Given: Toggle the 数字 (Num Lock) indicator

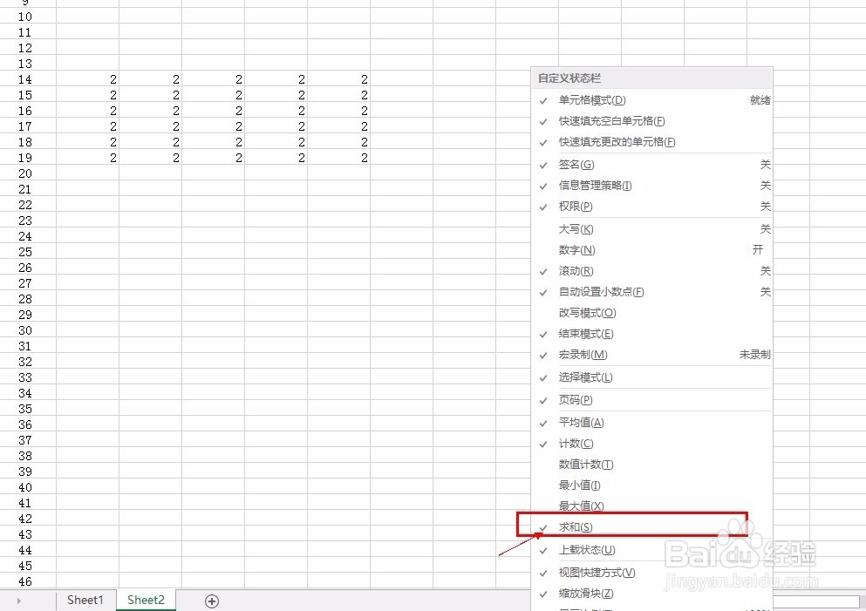Looking at the screenshot, I should (577, 249).
